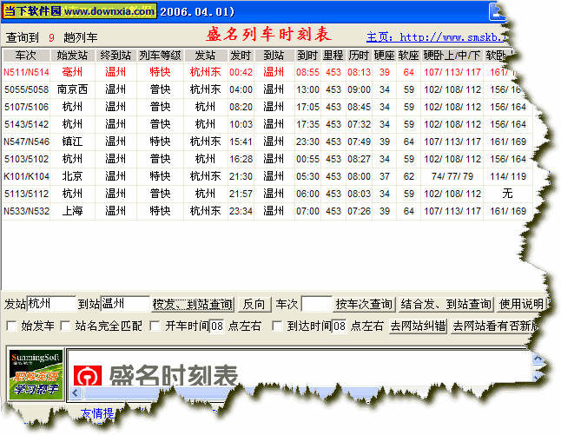Sort by the 到时 column header
This screenshot has height=435, width=561.
point(307,56)
